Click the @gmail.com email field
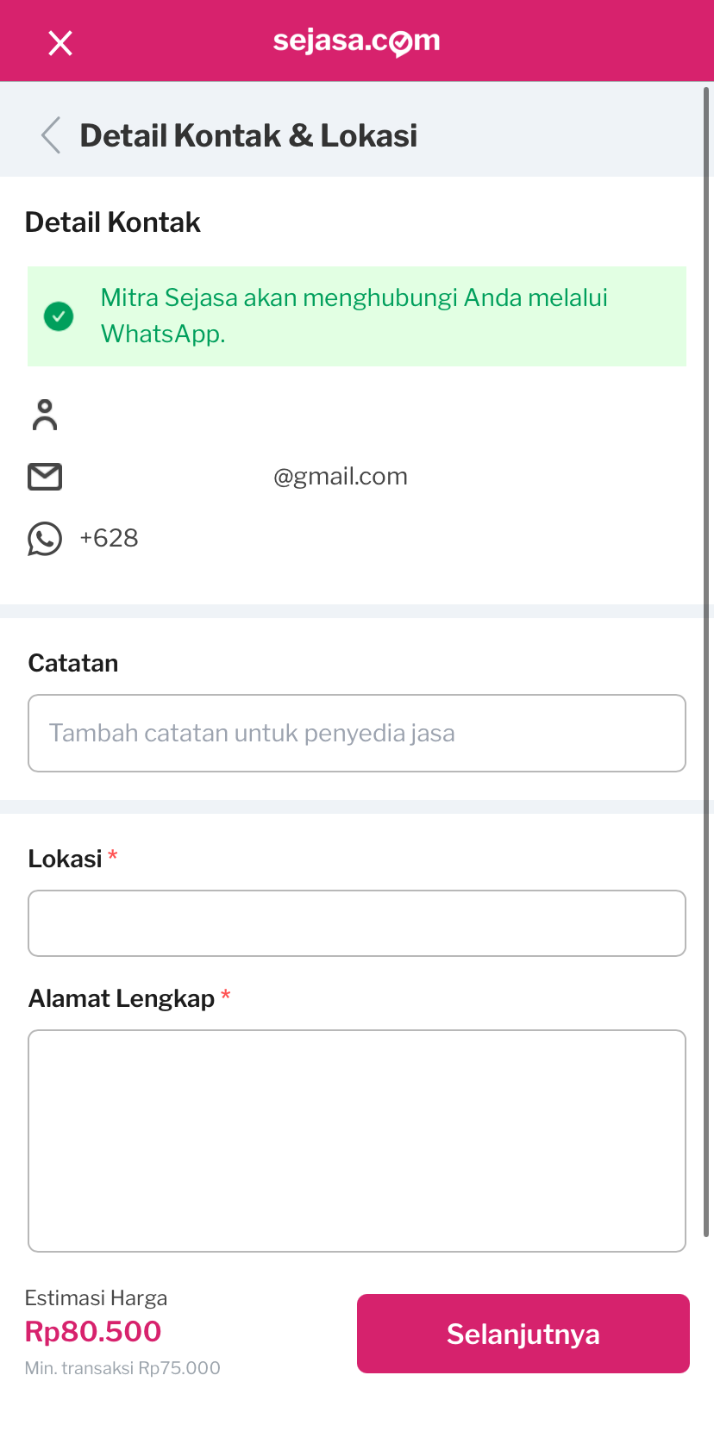Screen dimensions: 714x1444 click(x=341, y=475)
